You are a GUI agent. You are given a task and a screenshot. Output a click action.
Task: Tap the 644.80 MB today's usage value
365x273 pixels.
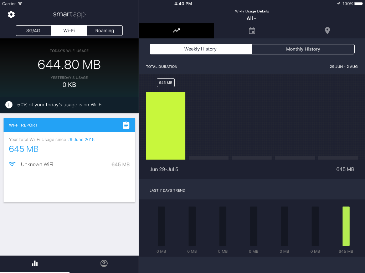click(x=69, y=65)
